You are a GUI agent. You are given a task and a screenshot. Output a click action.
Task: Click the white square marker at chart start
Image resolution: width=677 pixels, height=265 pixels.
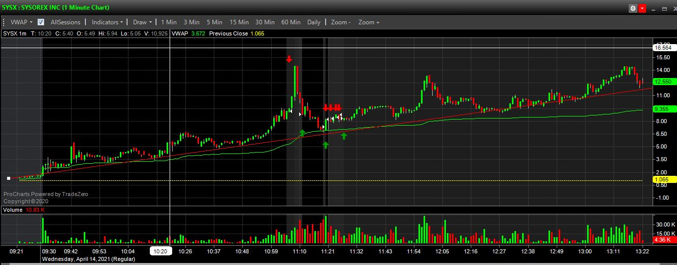coord(9,178)
